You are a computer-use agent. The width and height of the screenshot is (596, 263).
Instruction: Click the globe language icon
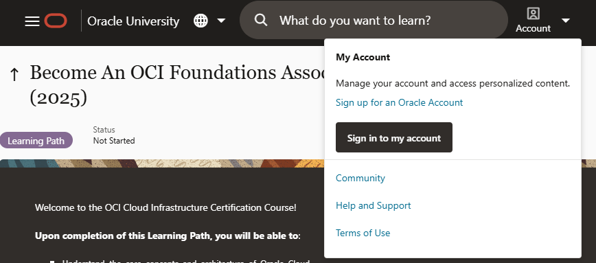(x=200, y=21)
